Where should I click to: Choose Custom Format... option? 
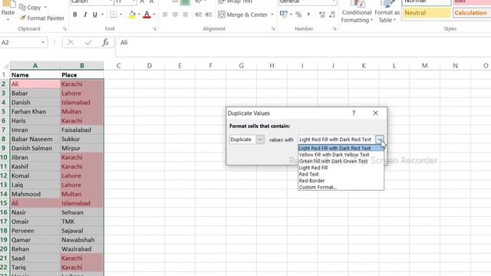(341, 187)
